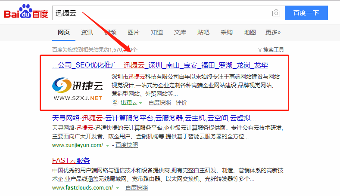The width and height of the screenshot is (340, 196).
Task: Click the Baidu logo
Action: (26, 12)
